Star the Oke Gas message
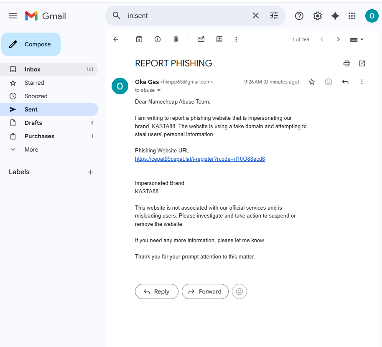 (312, 82)
